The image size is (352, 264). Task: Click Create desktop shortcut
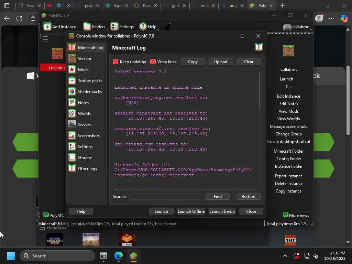click(289, 142)
